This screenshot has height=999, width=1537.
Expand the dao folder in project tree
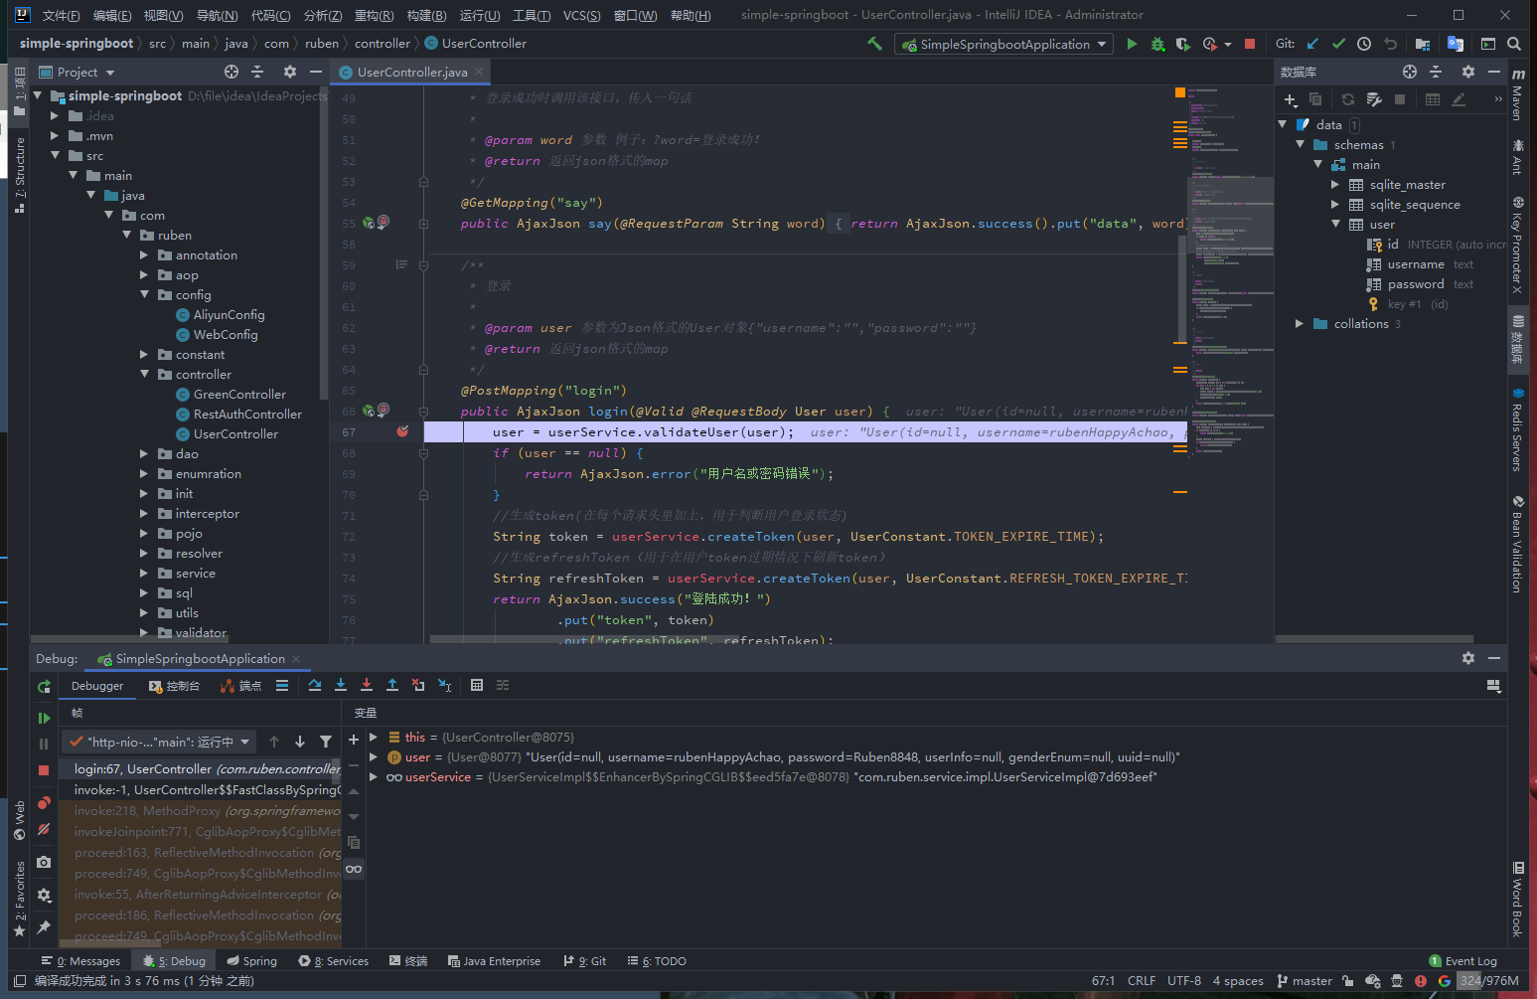(x=144, y=454)
